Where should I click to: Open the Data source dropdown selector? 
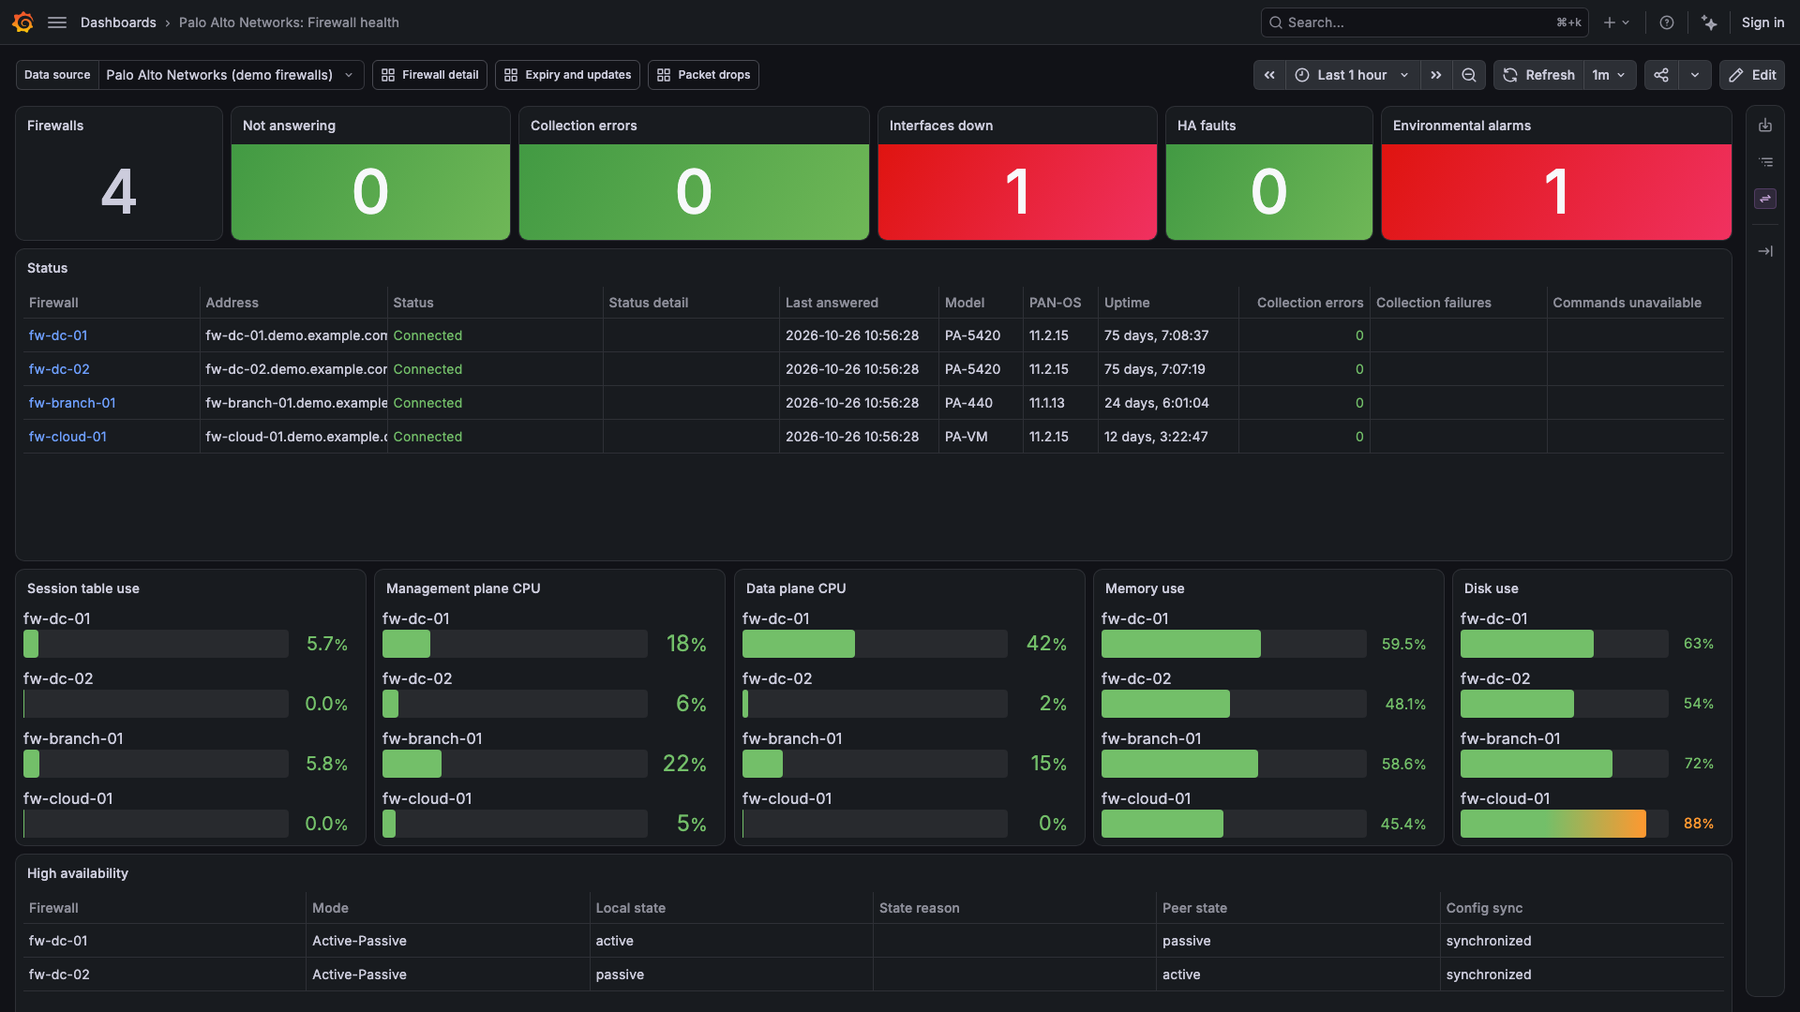point(231,75)
